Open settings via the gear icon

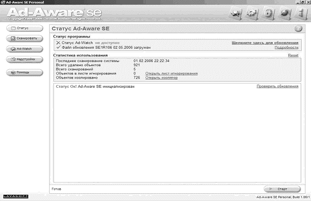252,13
